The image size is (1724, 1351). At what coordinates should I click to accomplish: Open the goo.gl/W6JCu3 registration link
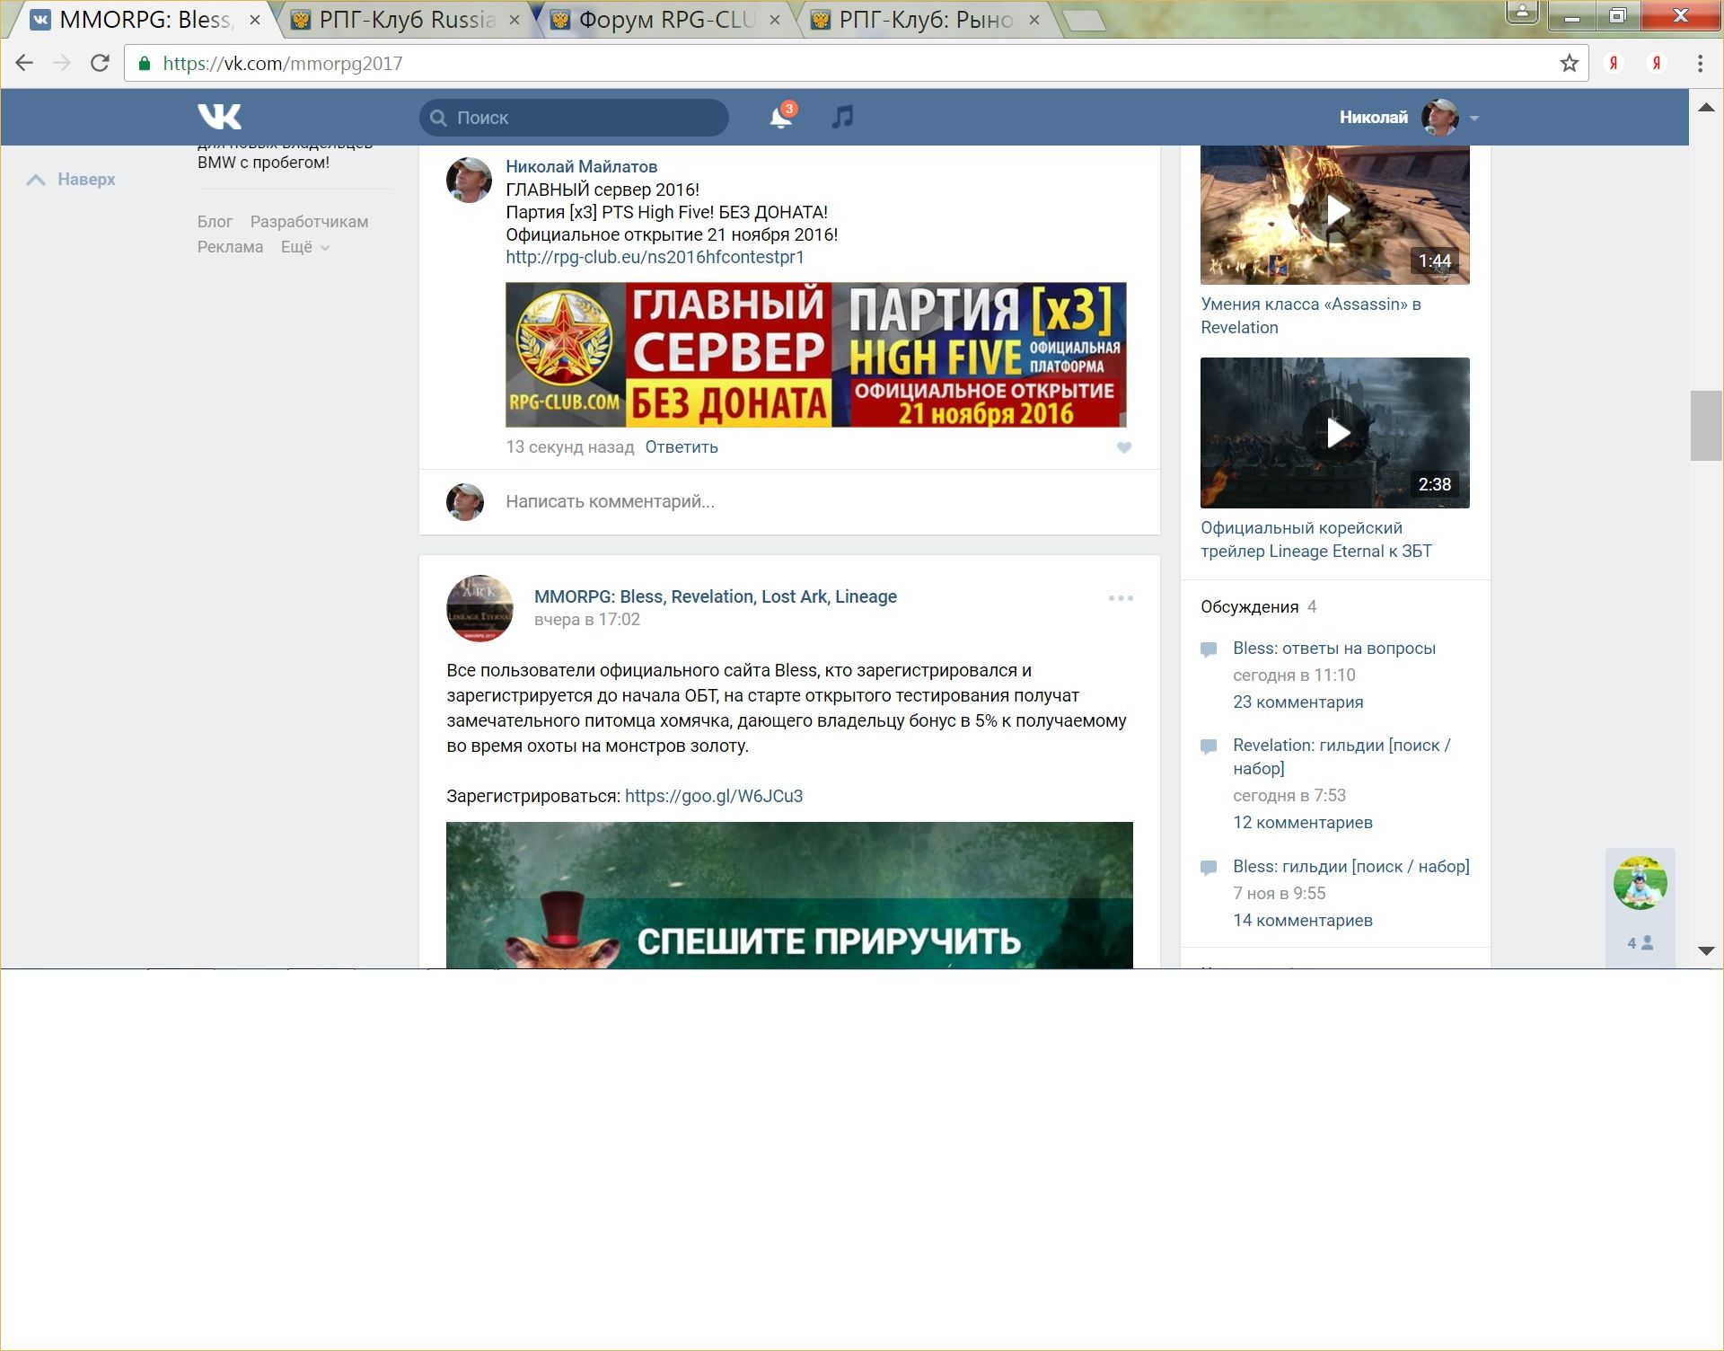(714, 796)
